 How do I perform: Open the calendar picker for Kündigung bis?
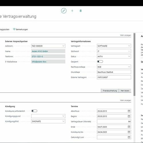click(129, 132)
